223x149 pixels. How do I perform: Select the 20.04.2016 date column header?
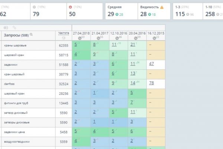137,33
